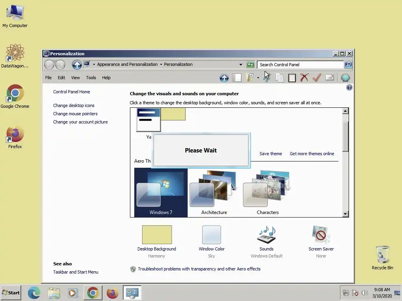Open the View menu

tap(75, 78)
